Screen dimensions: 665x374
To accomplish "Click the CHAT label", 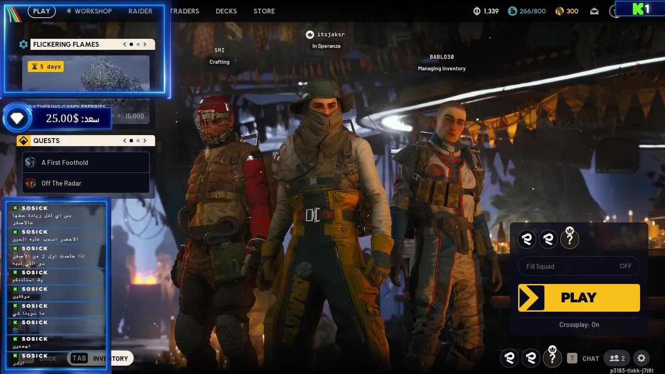I will point(591,358).
